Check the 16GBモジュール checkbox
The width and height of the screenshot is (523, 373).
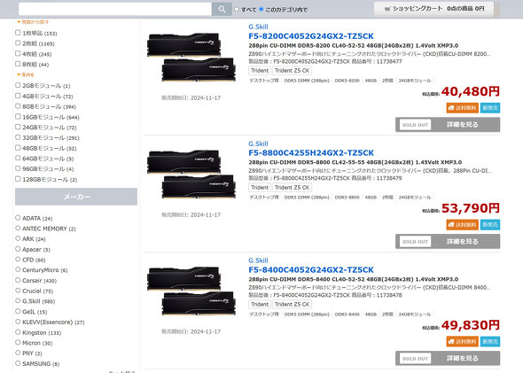pos(18,117)
